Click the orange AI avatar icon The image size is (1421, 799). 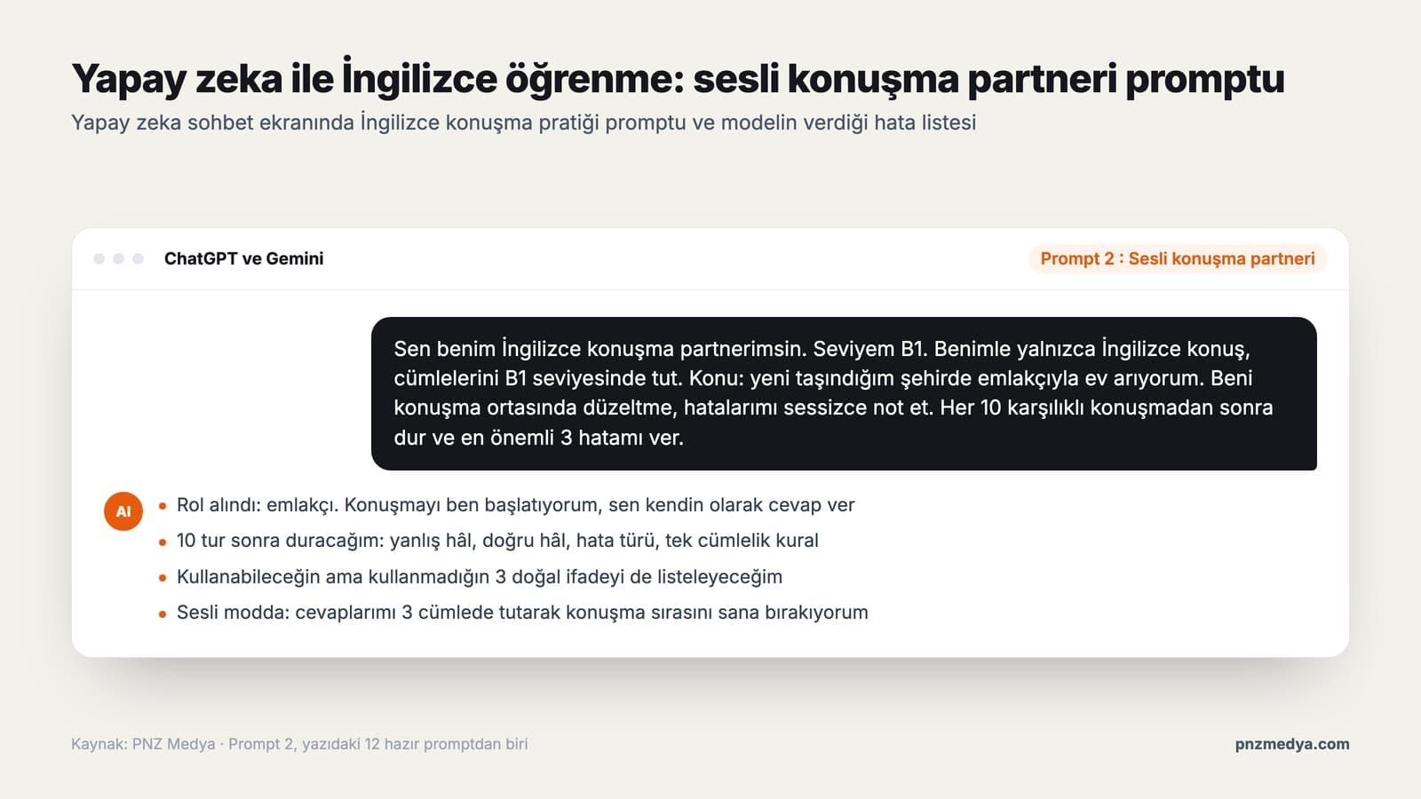(123, 511)
